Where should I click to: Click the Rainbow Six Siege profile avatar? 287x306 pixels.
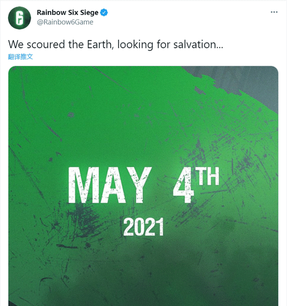coord(19,18)
